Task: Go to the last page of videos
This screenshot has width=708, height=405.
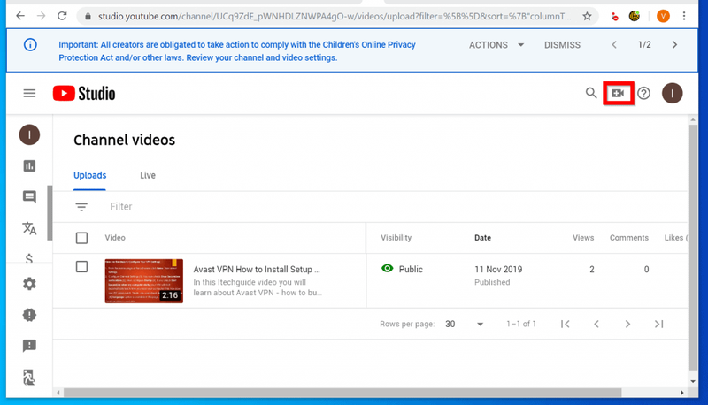Action: pos(658,324)
